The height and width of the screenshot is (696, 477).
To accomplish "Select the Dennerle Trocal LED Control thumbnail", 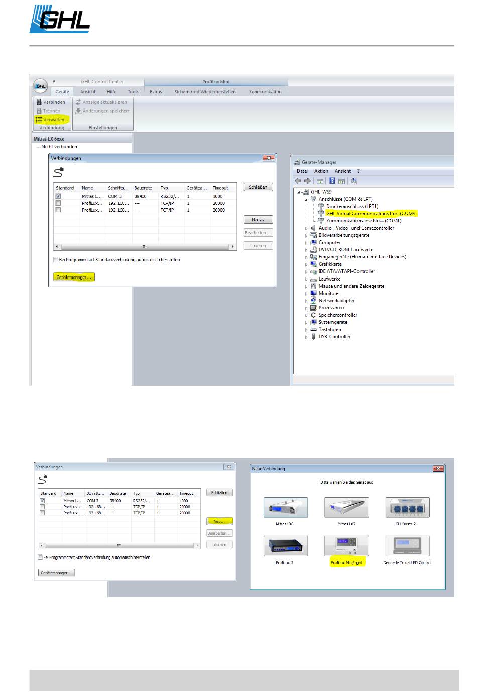I will pos(408,546).
